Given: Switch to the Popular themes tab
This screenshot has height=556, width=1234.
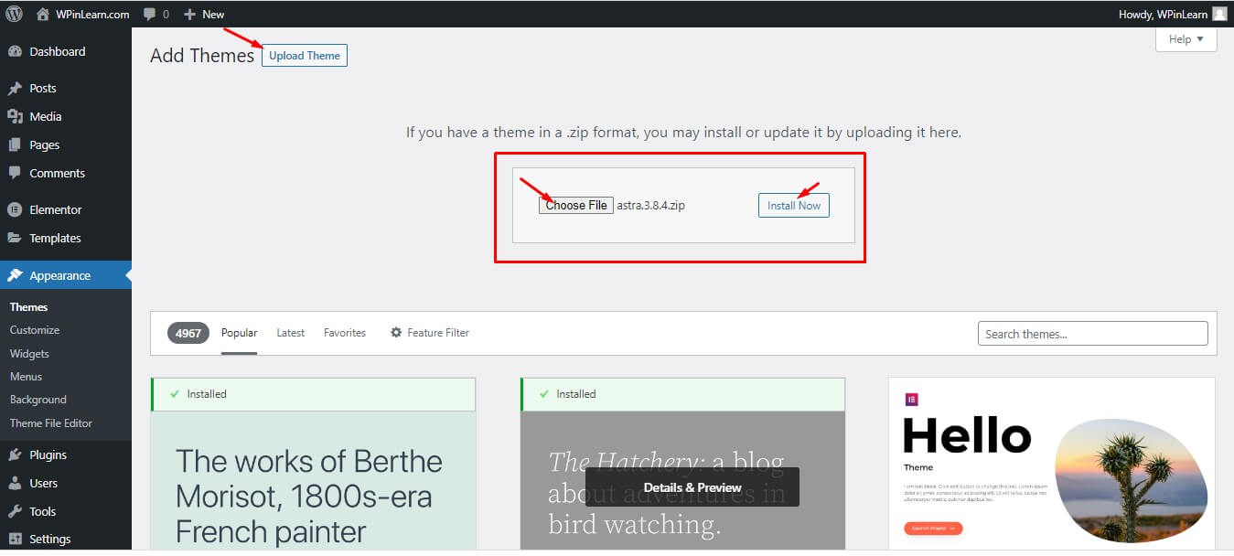Looking at the screenshot, I should (239, 333).
